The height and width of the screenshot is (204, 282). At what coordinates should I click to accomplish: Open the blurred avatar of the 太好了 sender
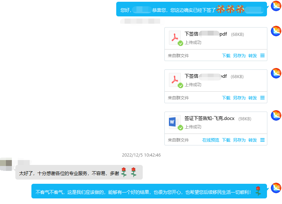[x=6, y=164]
